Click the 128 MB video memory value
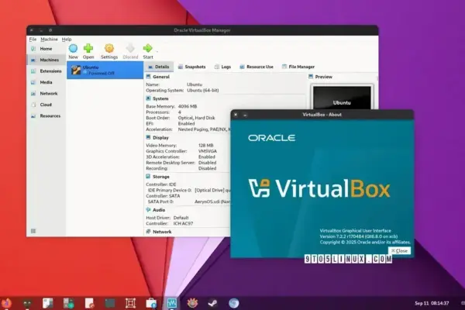 click(206, 146)
